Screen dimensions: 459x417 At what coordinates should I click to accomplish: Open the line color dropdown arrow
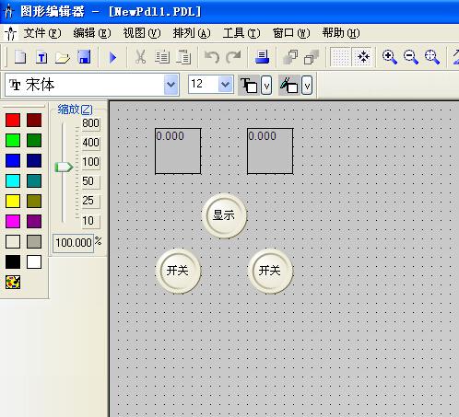[x=307, y=85]
